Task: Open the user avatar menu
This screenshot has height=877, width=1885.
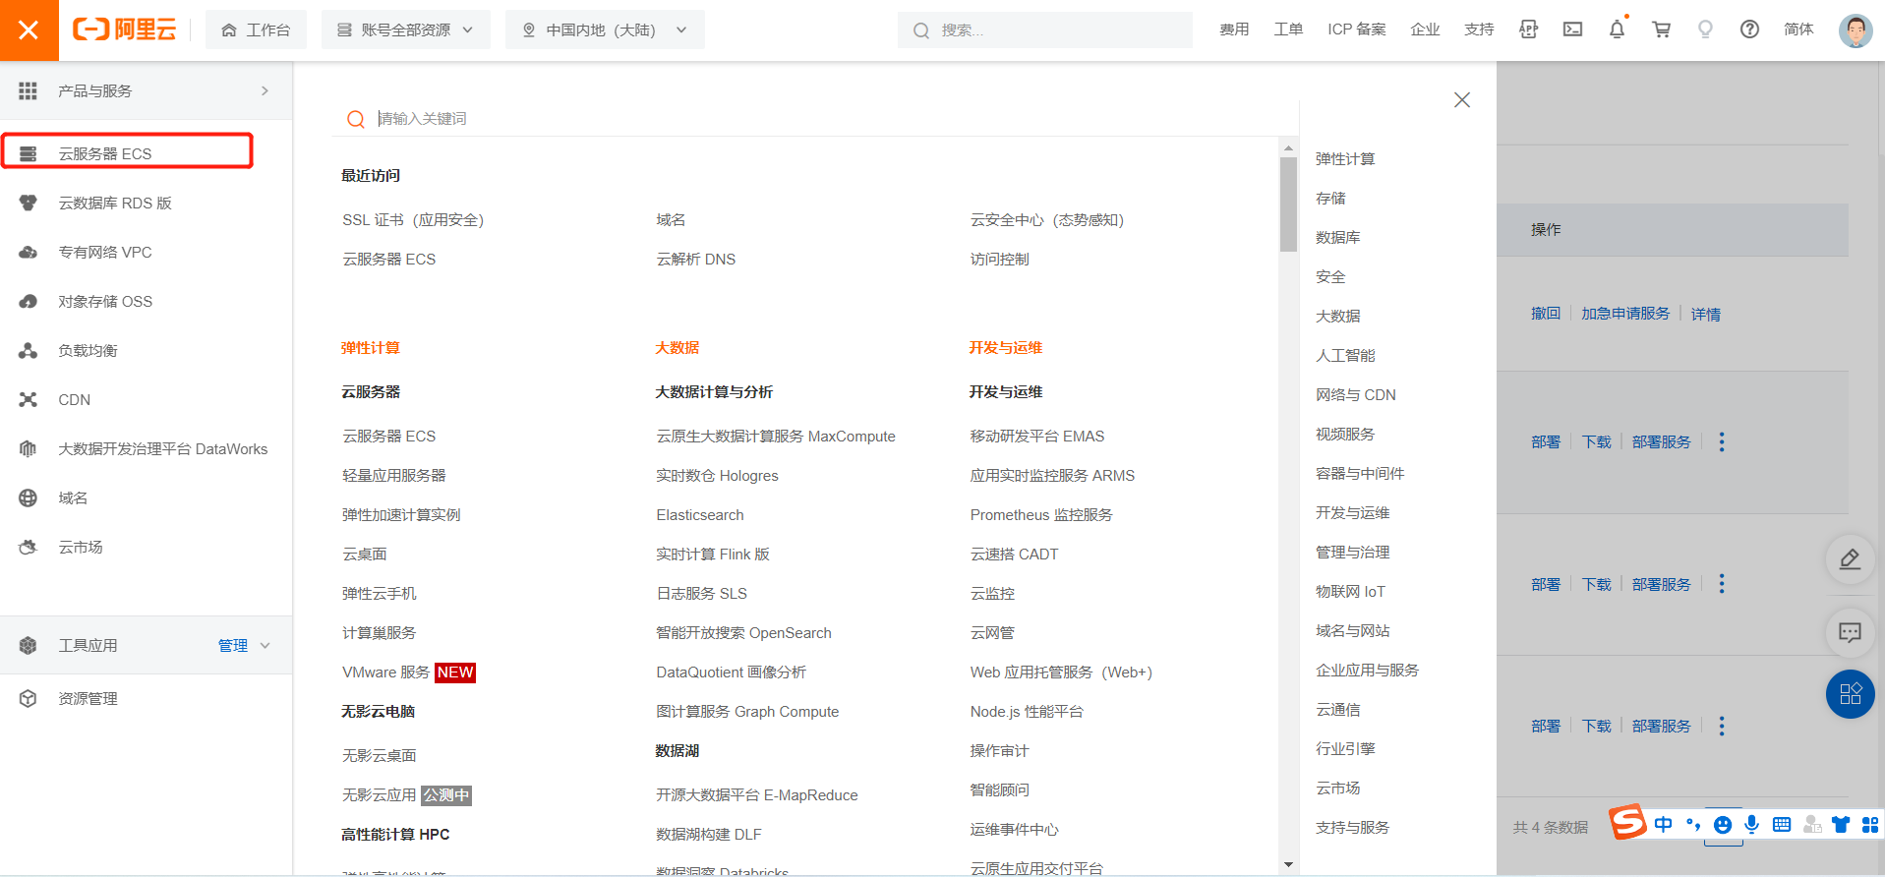Action: pyautogui.click(x=1855, y=30)
